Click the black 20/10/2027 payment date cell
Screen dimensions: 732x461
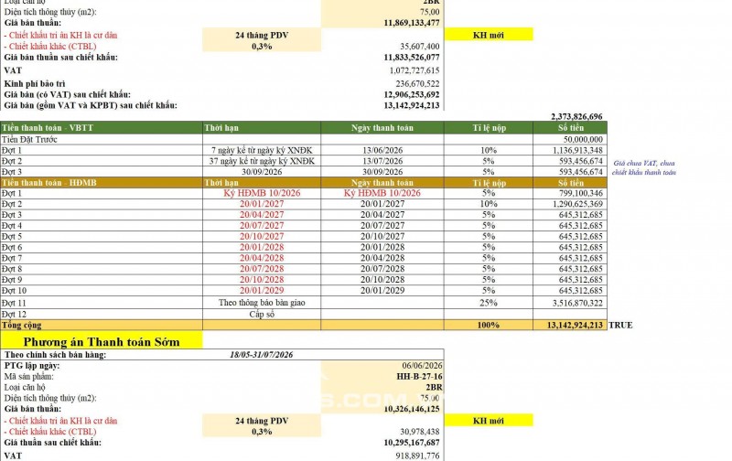382,237
